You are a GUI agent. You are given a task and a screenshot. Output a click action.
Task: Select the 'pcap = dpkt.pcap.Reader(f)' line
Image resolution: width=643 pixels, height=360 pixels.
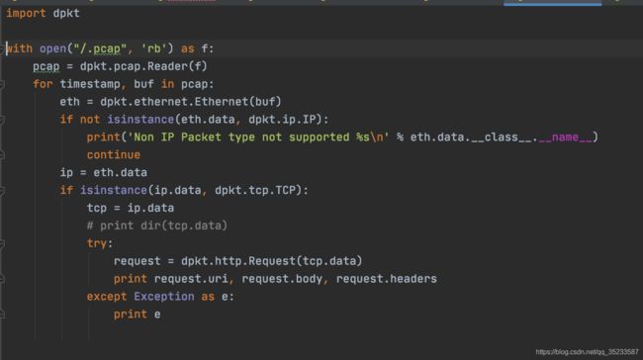tap(120, 66)
